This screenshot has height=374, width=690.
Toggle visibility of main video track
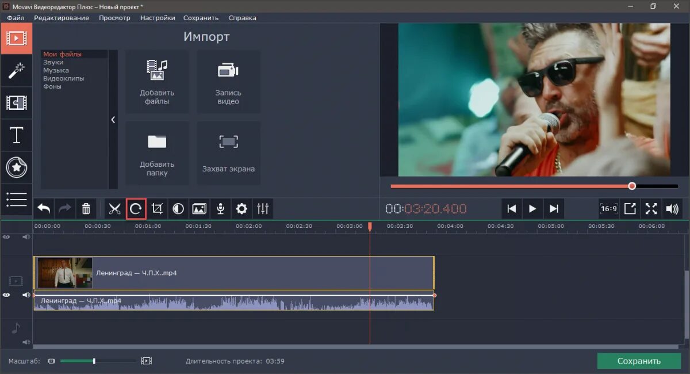[x=6, y=295]
